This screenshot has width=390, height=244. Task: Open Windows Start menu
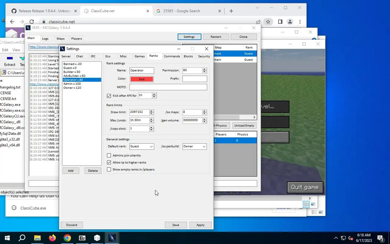point(7,238)
